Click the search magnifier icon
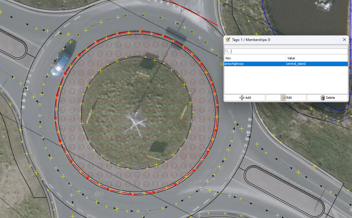 coord(227,51)
